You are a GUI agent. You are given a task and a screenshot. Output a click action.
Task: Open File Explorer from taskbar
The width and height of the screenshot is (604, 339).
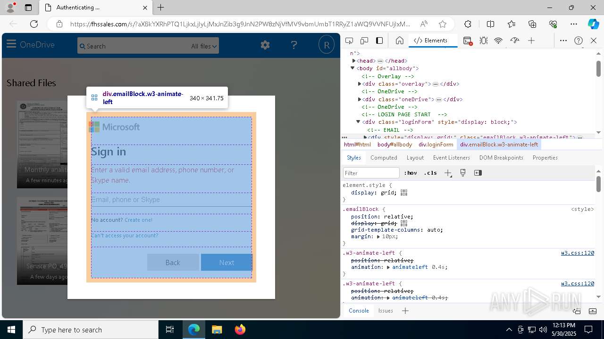click(x=217, y=330)
